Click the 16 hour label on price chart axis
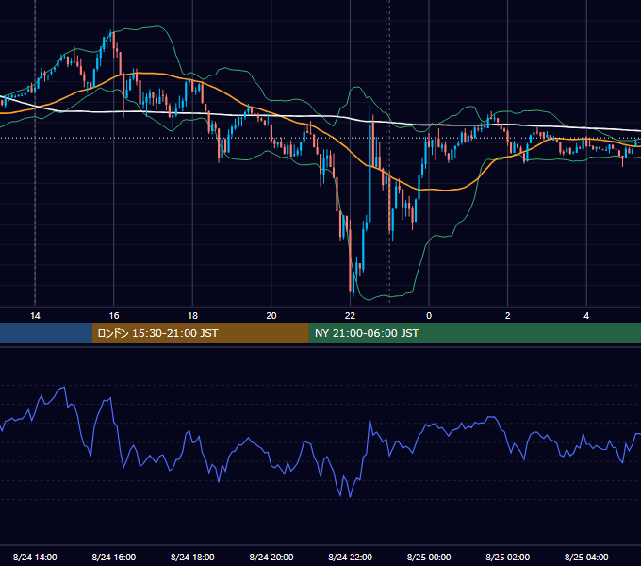This screenshot has height=566, width=641. [114, 316]
